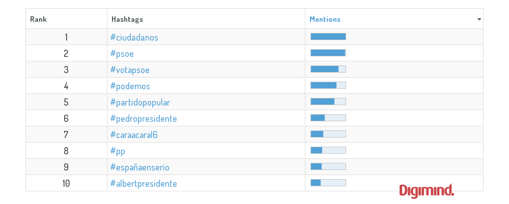
Task: Open the #españaenserio hashtag link
Action: (139, 167)
